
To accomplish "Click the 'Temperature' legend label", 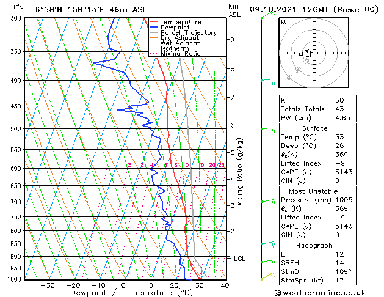I will 181,22.
